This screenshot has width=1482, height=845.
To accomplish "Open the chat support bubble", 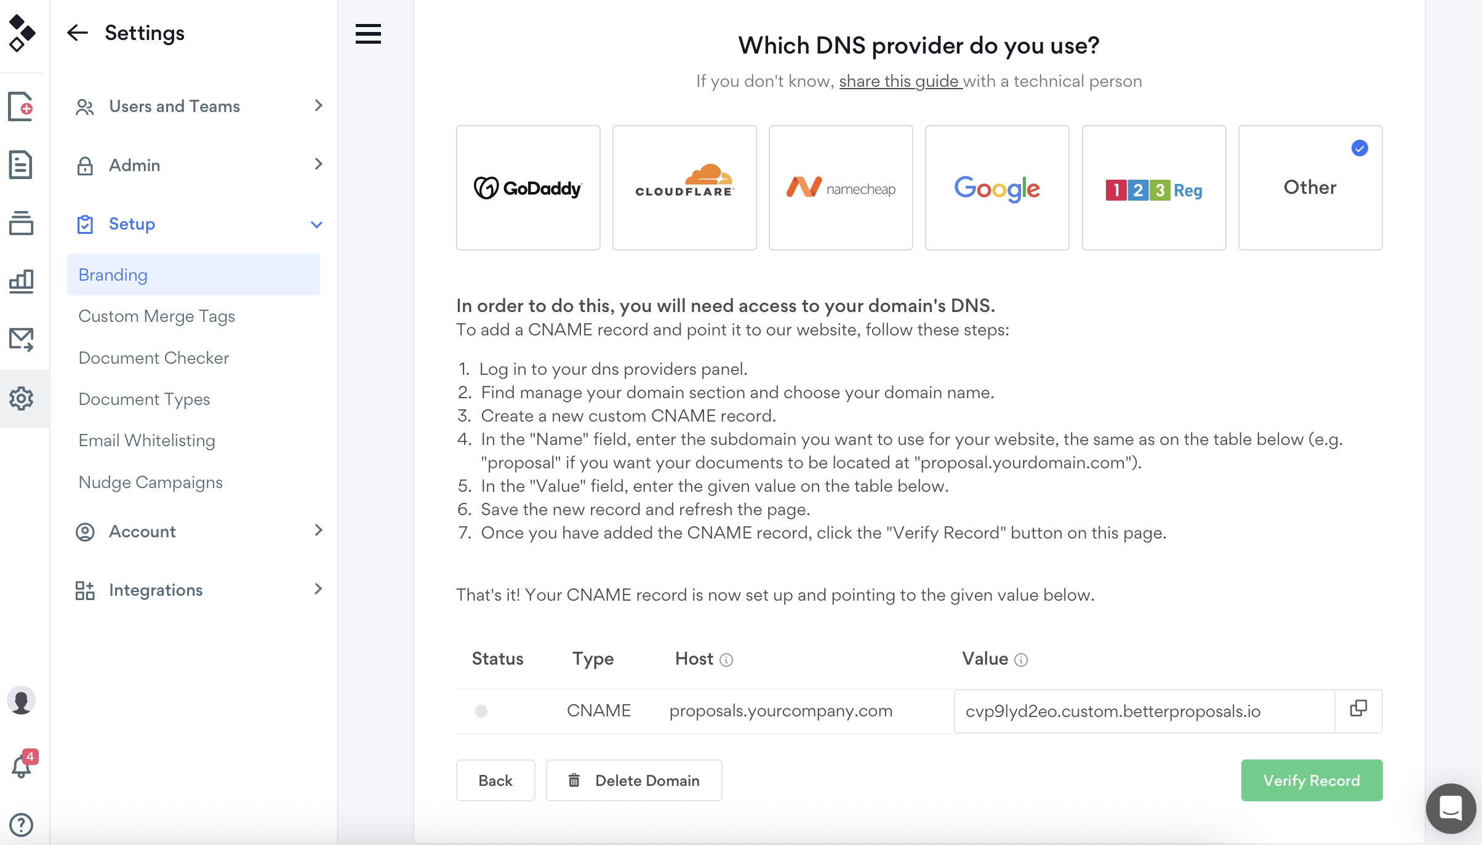I will (x=1451, y=808).
